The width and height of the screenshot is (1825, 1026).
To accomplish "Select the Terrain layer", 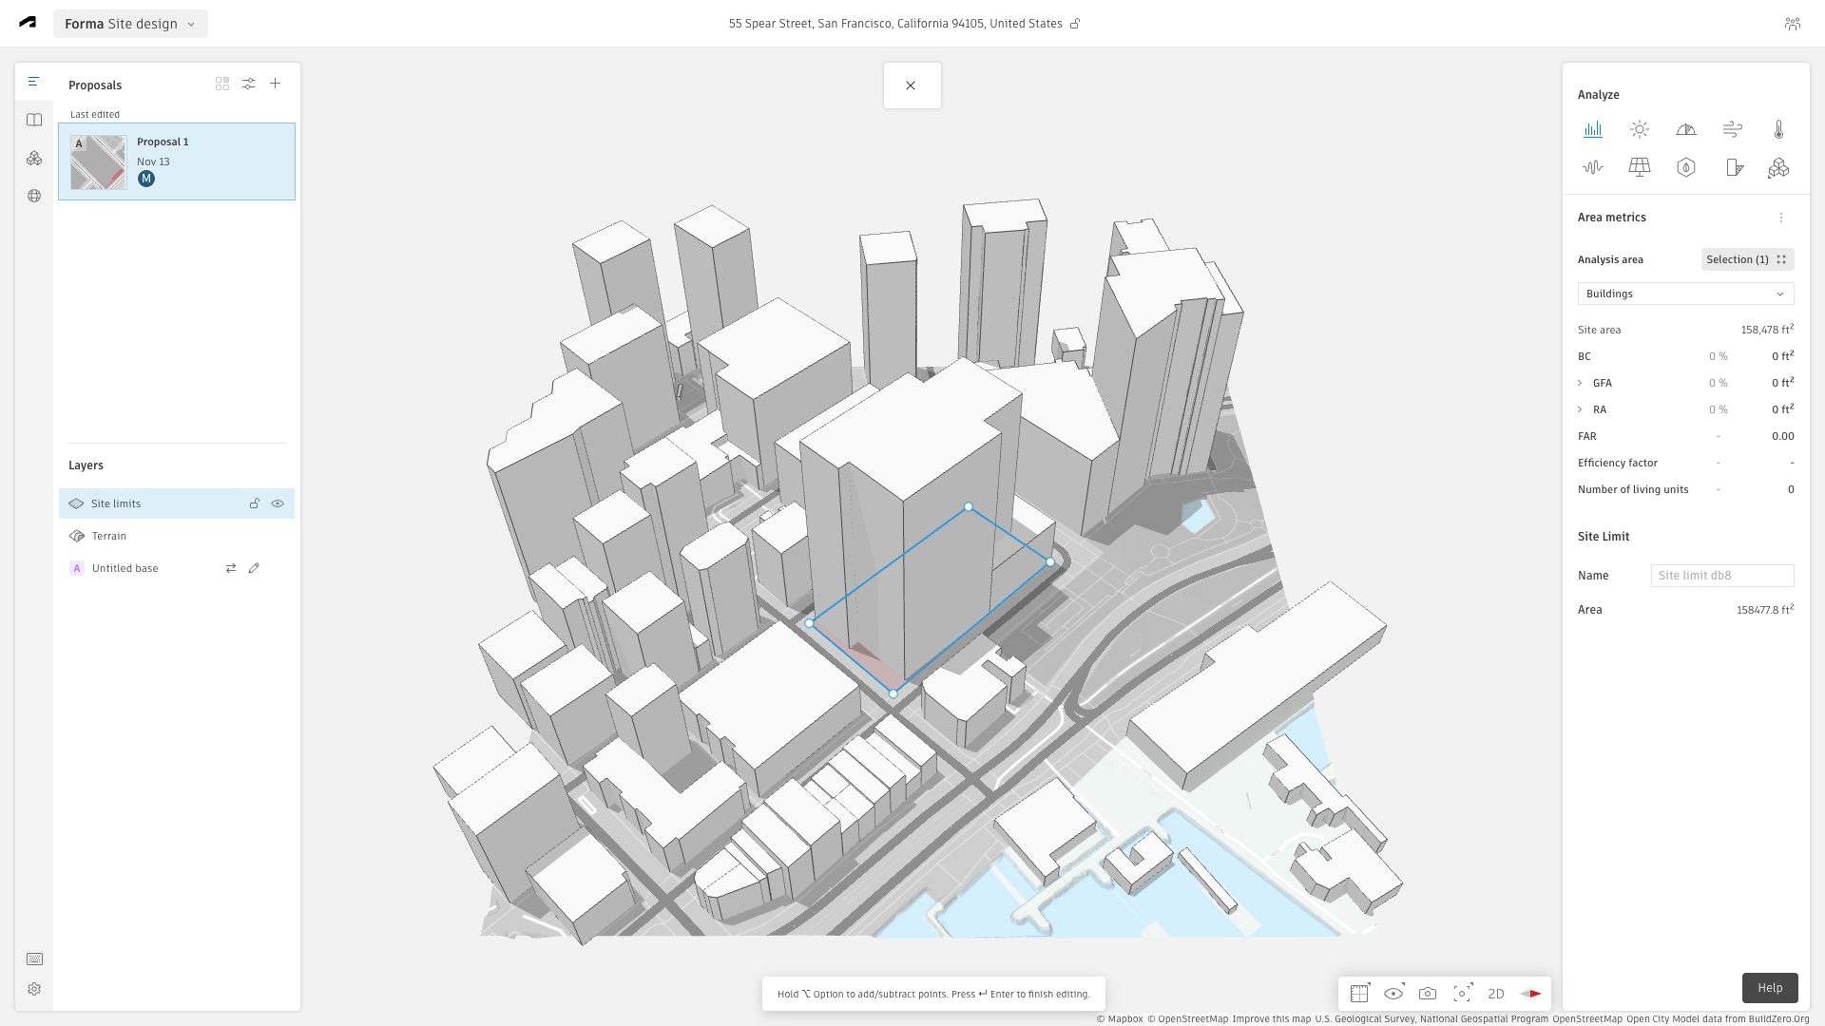I will click(109, 536).
